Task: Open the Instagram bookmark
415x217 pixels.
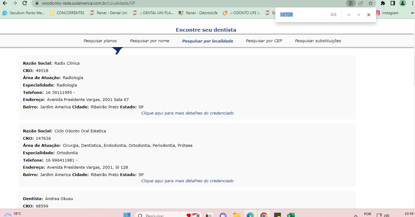Action: (x=387, y=13)
